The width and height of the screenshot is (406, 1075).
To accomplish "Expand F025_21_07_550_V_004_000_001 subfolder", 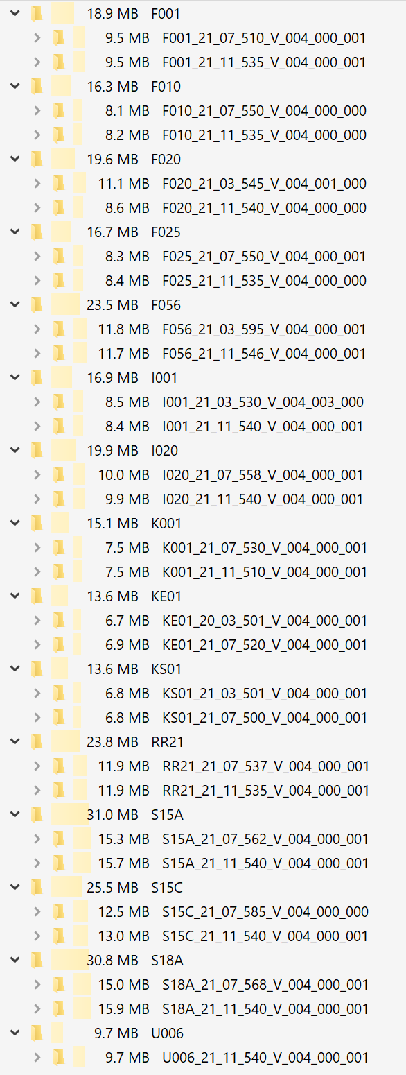I will (x=37, y=257).
